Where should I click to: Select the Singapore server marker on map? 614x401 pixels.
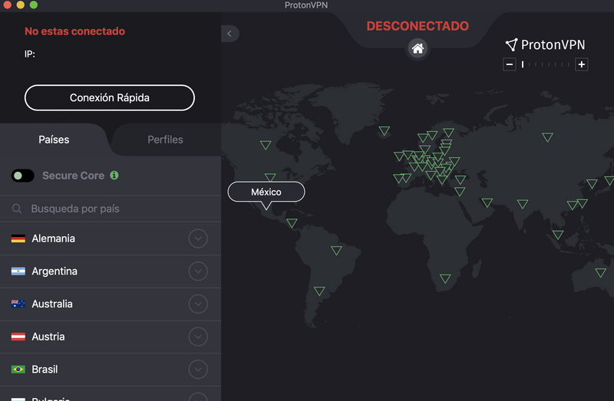coord(558,235)
